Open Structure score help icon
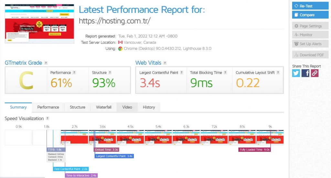Image resolution: width=331 pixels, height=178 pixels. click(x=110, y=72)
